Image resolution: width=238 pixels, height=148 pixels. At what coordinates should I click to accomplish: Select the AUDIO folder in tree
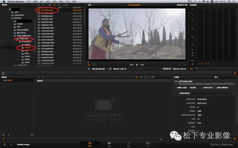tap(27, 44)
